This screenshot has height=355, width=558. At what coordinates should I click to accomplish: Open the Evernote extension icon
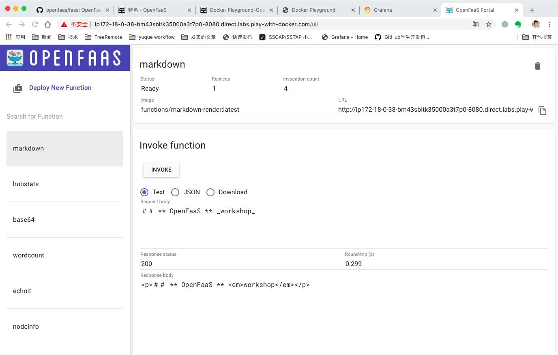point(518,24)
